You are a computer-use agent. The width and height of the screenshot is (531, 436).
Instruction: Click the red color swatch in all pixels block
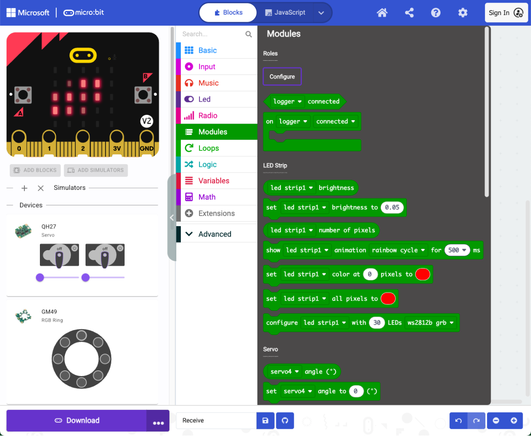[x=388, y=299]
